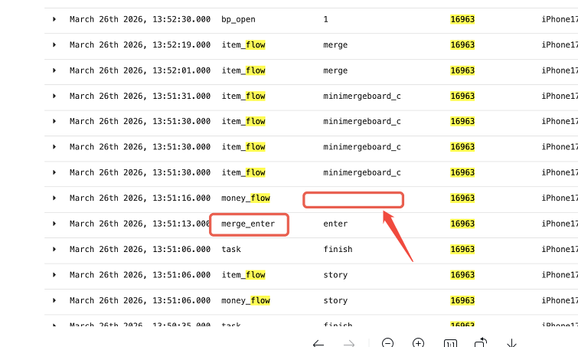Expand the merge_enter row at 13:51:13

point(54,224)
